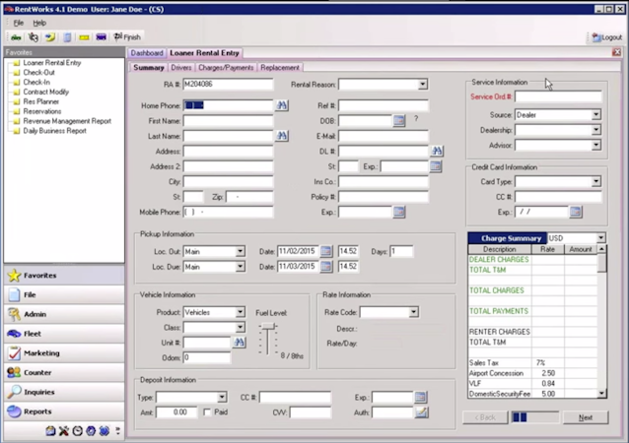Click the clock icon in bottom strip

[78, 431]
